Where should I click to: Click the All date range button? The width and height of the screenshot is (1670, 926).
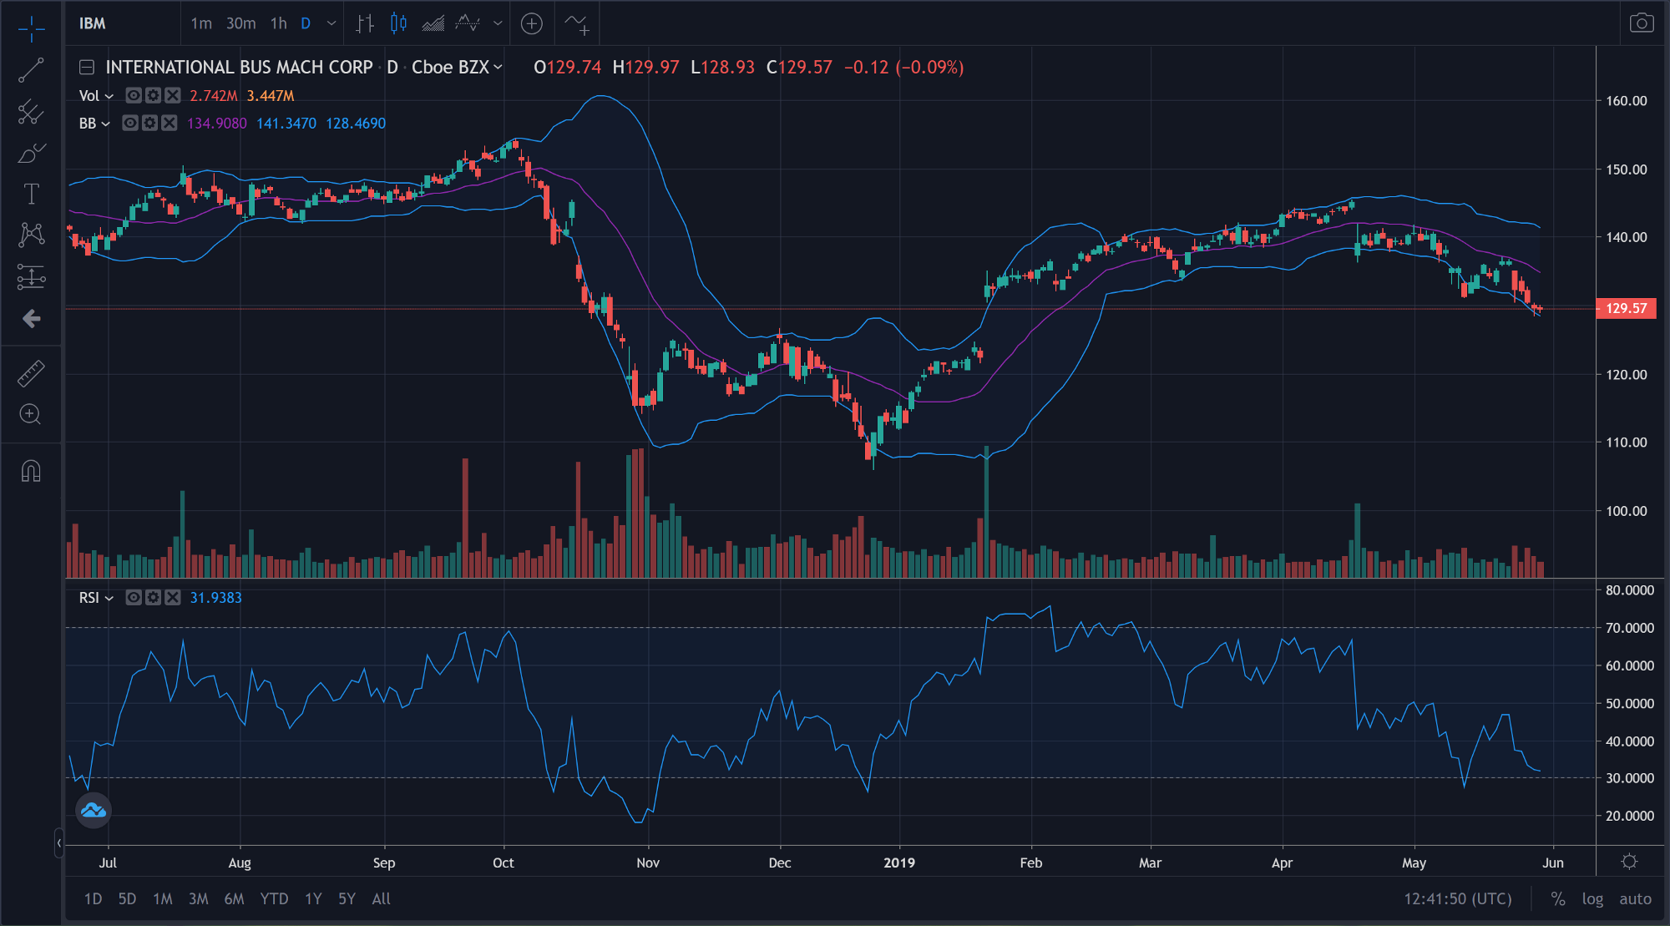pyautogui.click(x=381, y=898)
